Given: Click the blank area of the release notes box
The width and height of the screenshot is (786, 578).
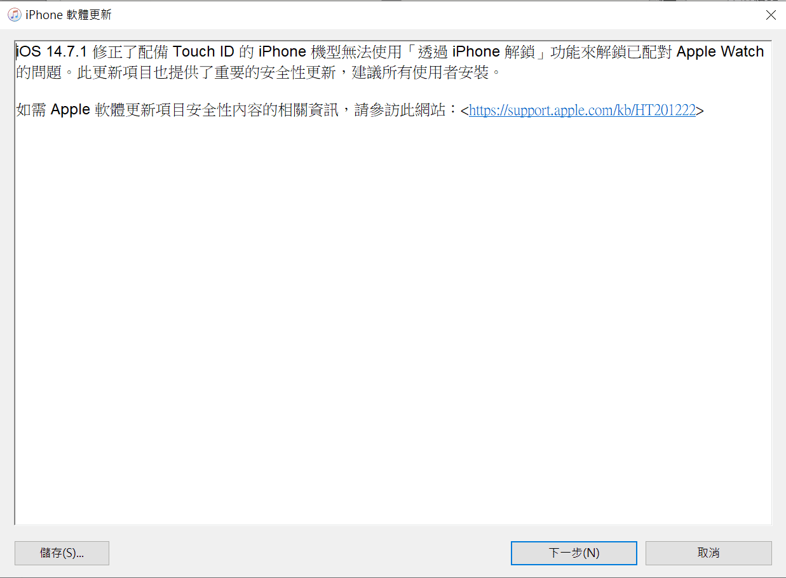Looking at the screenshot, I should (x=393, y=318).
